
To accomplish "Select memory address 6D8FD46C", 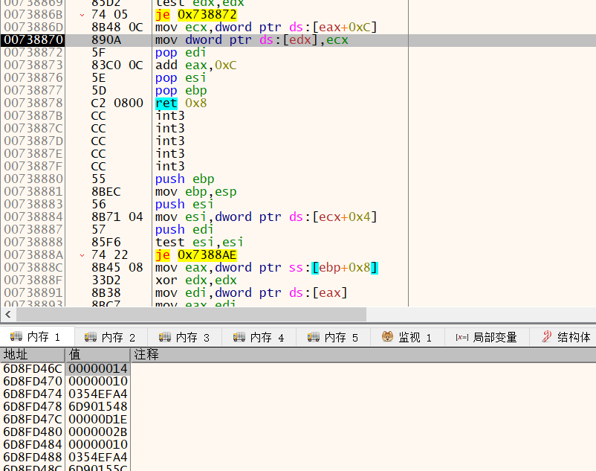I will [33, 368].
